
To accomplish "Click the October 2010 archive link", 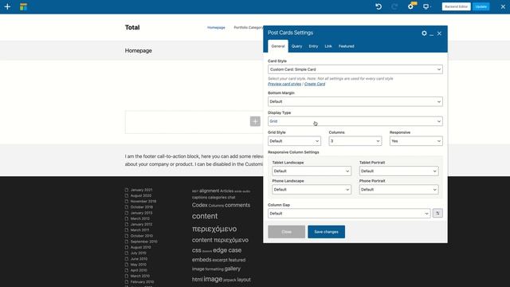I will [x=142, y=236].
